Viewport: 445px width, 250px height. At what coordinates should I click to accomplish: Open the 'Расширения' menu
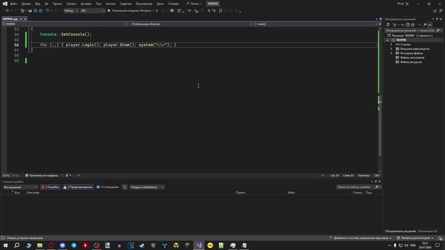click(x=144, y=3)
